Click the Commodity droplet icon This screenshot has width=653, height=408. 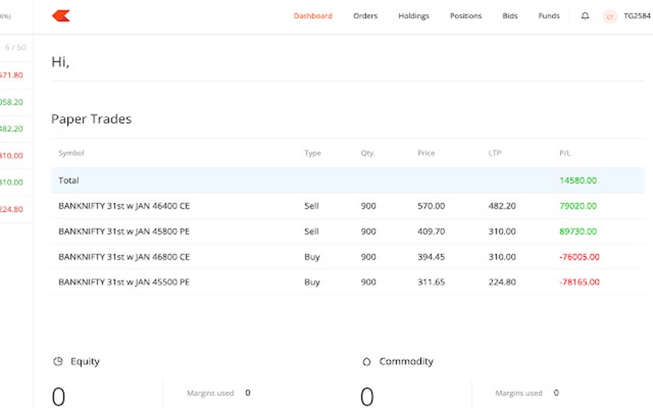[x=366, y=361]
